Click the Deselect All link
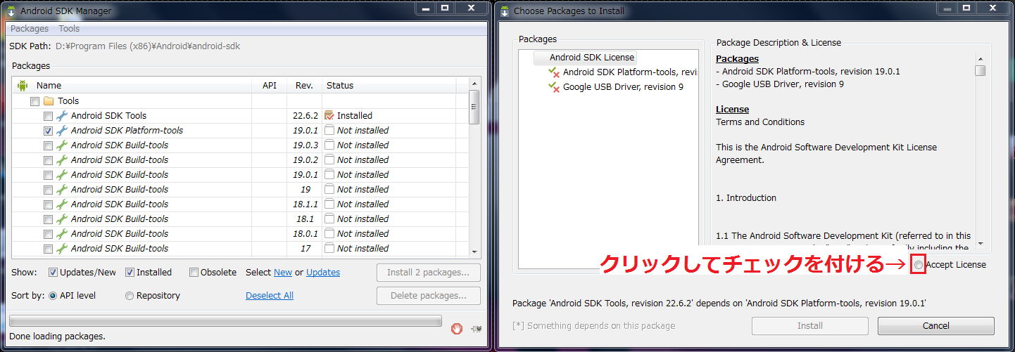This screenshot has width=1015, height=352. click(x=270, y=296)
